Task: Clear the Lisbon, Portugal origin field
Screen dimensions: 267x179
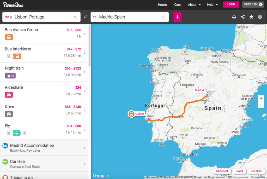Action: (75, 17)
